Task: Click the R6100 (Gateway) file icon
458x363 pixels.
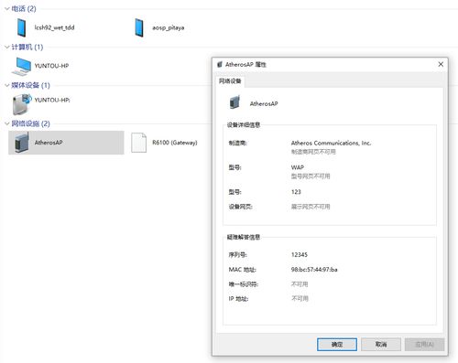Action: click(138, 143)
